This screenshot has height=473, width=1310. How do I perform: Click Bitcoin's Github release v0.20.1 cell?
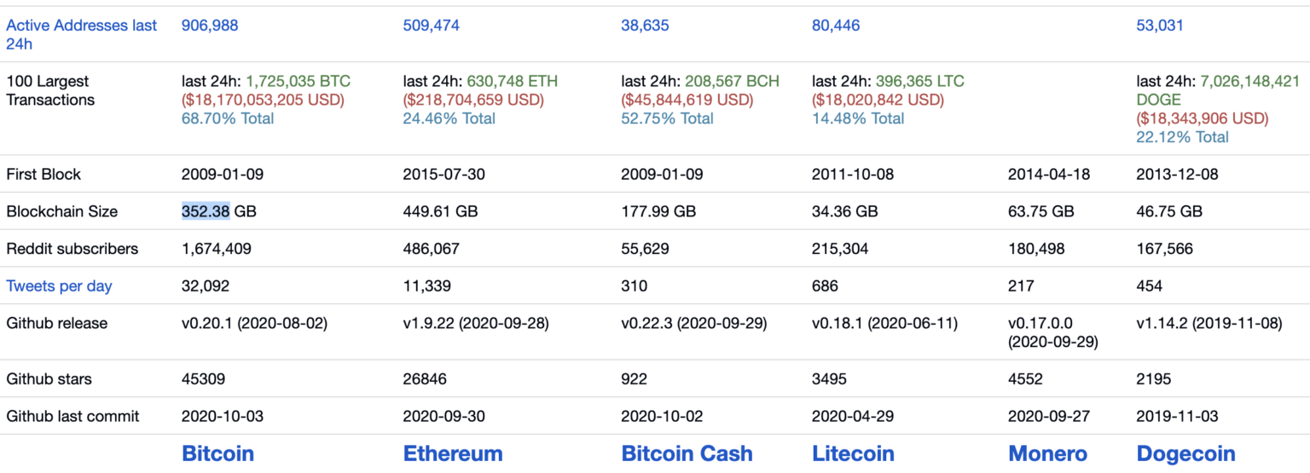254,324
